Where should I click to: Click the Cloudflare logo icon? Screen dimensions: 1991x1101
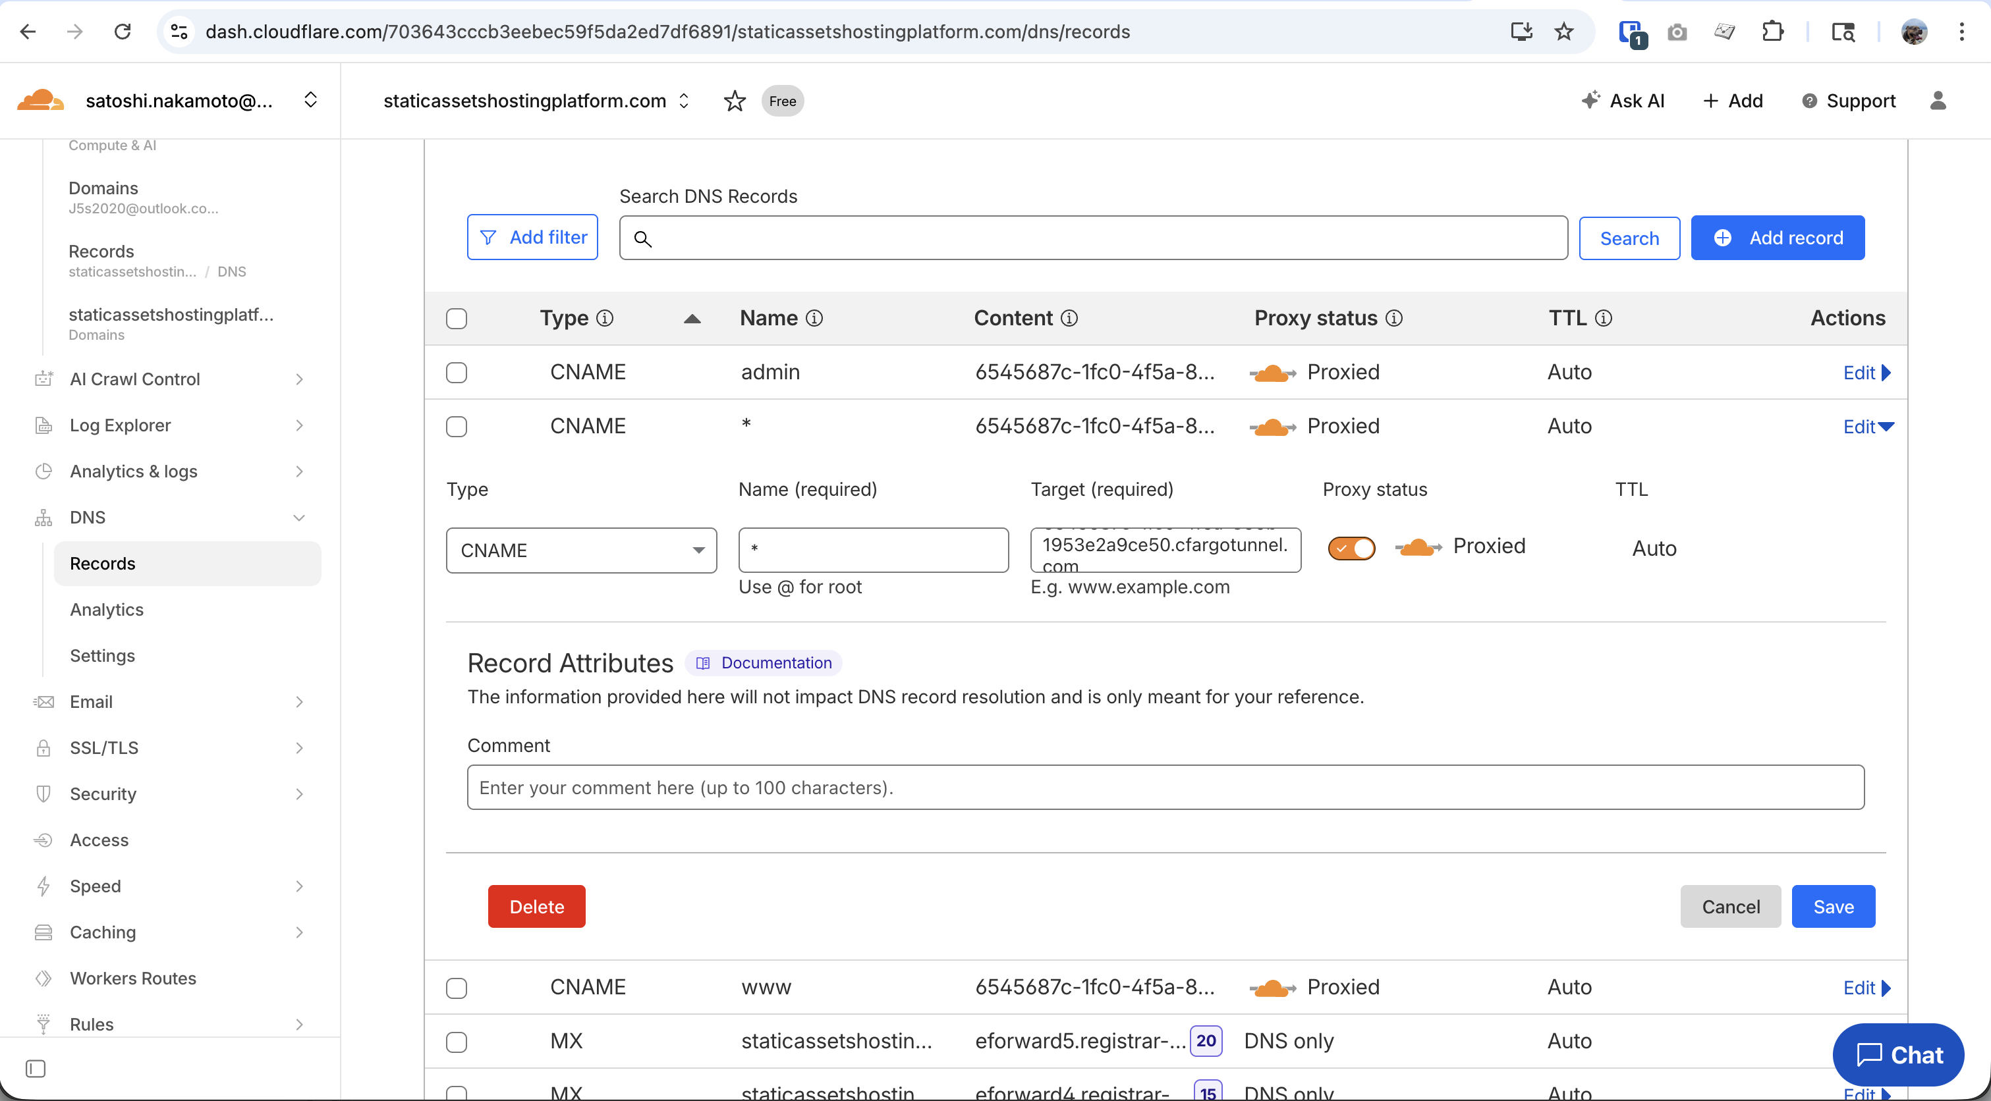40,101
